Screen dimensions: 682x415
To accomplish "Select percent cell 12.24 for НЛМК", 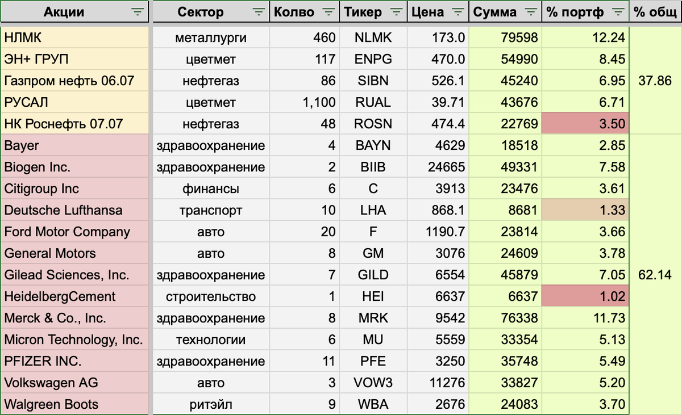I will click(x=585, y=38).
